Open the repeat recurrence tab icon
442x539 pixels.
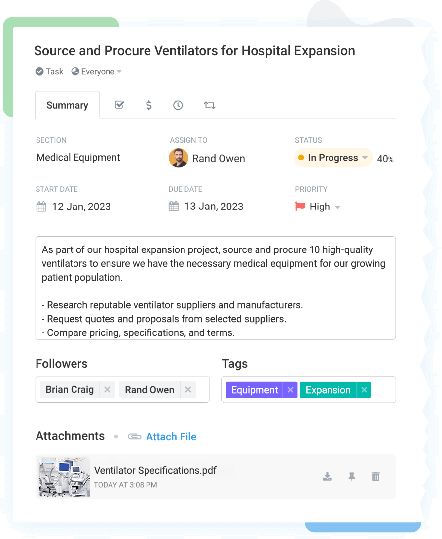[209, 105]
